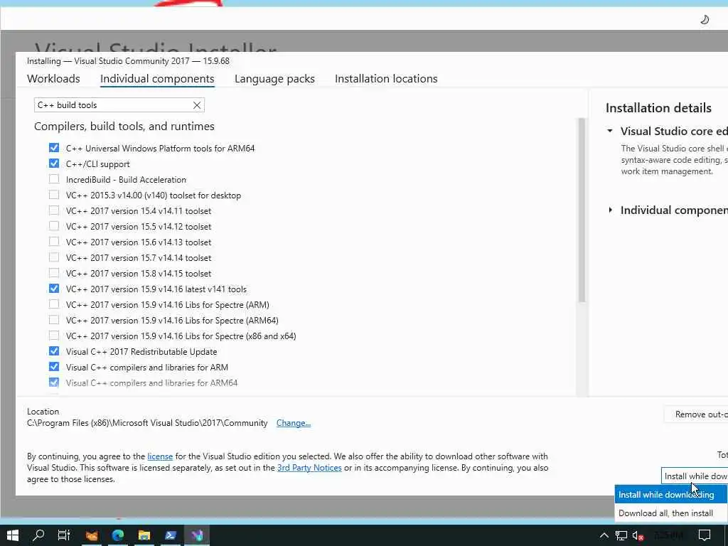The width and height of the screenshot is (728, 546).
Task: Open taskbar search magnifier
Action: point(38,535)
